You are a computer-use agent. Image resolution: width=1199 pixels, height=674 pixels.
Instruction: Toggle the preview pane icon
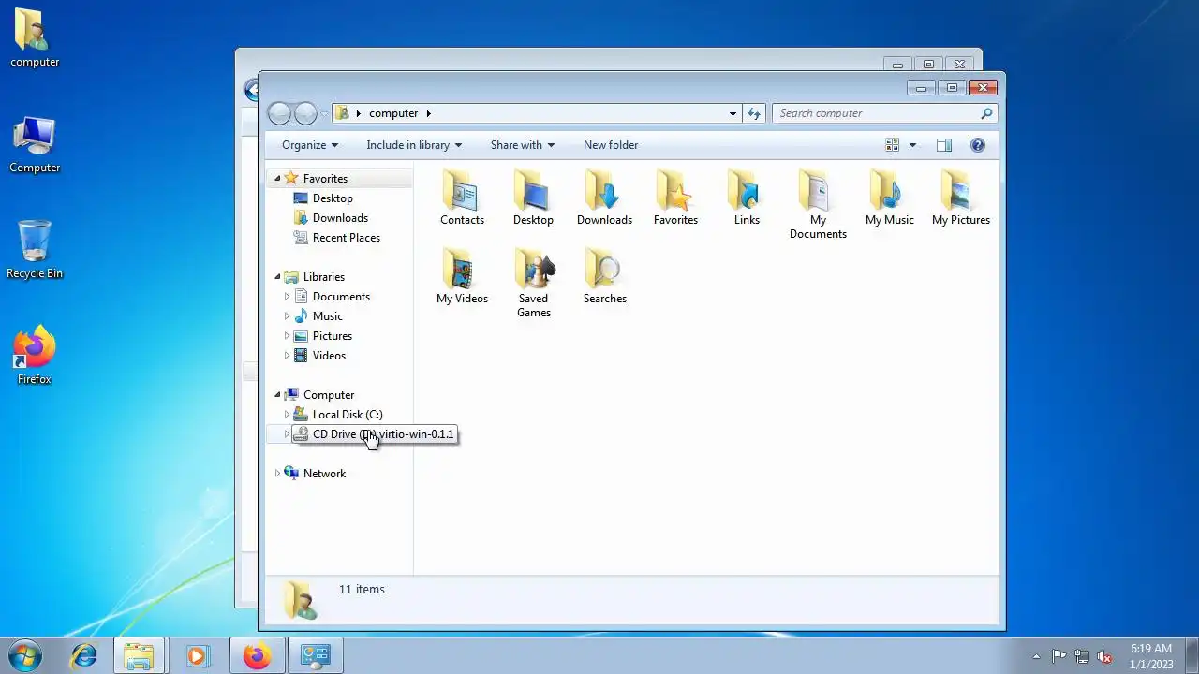click(944, 145)
